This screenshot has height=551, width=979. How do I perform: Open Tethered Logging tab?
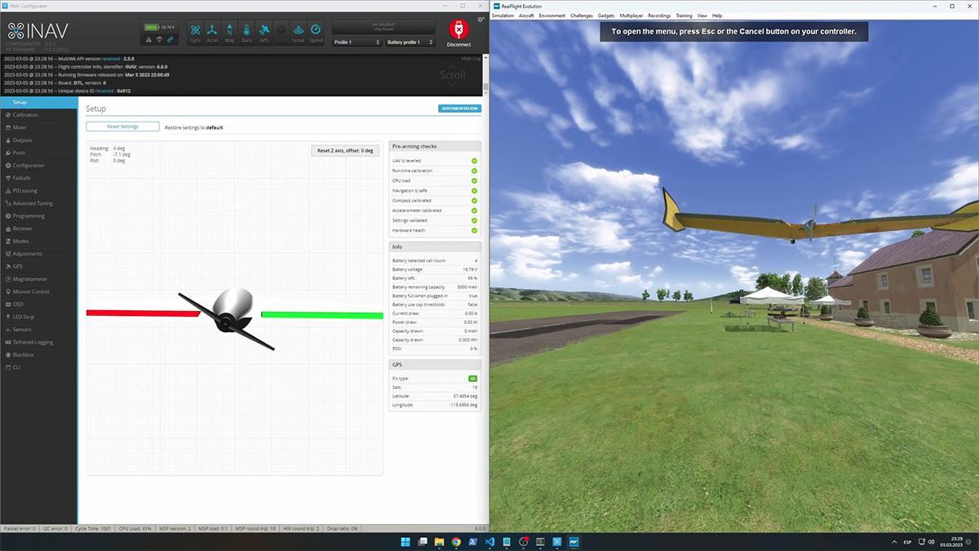click(x=38, y=342)
